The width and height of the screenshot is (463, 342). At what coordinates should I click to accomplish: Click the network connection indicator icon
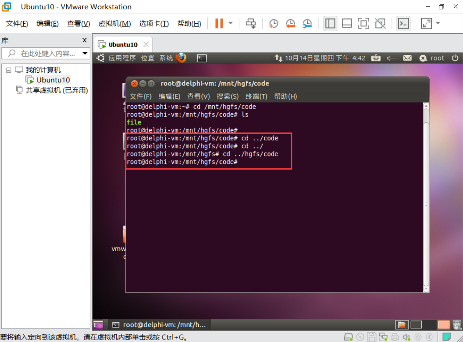(x=278, y=58)
